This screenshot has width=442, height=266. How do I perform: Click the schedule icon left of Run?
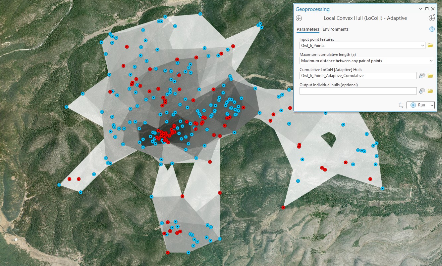click(401, 105)
